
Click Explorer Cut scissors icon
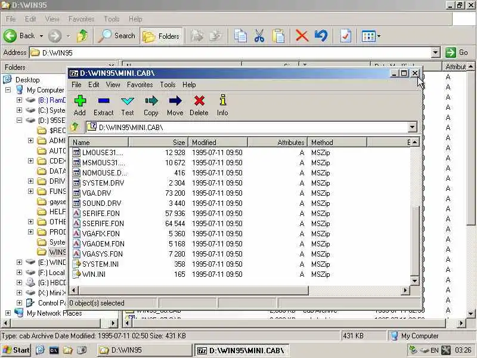tap(259, 36)
